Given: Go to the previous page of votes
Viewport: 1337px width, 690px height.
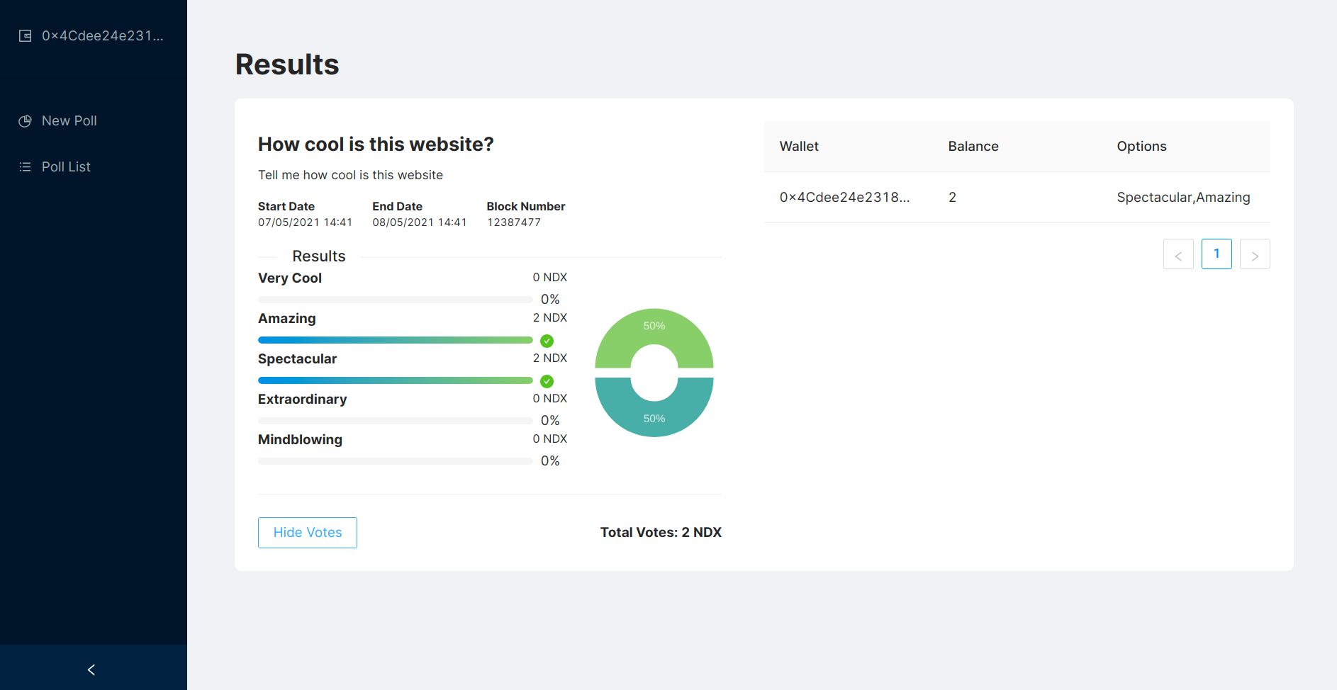Looking at the screenshot, I should pos(1178,254).
